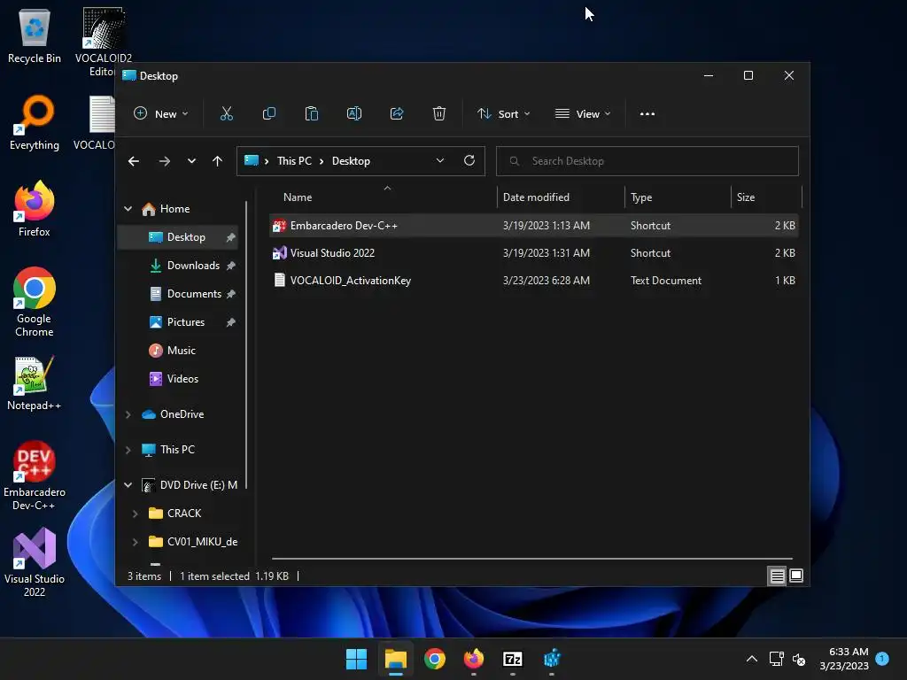Click the Paste clipboard icon

point(311,113)
